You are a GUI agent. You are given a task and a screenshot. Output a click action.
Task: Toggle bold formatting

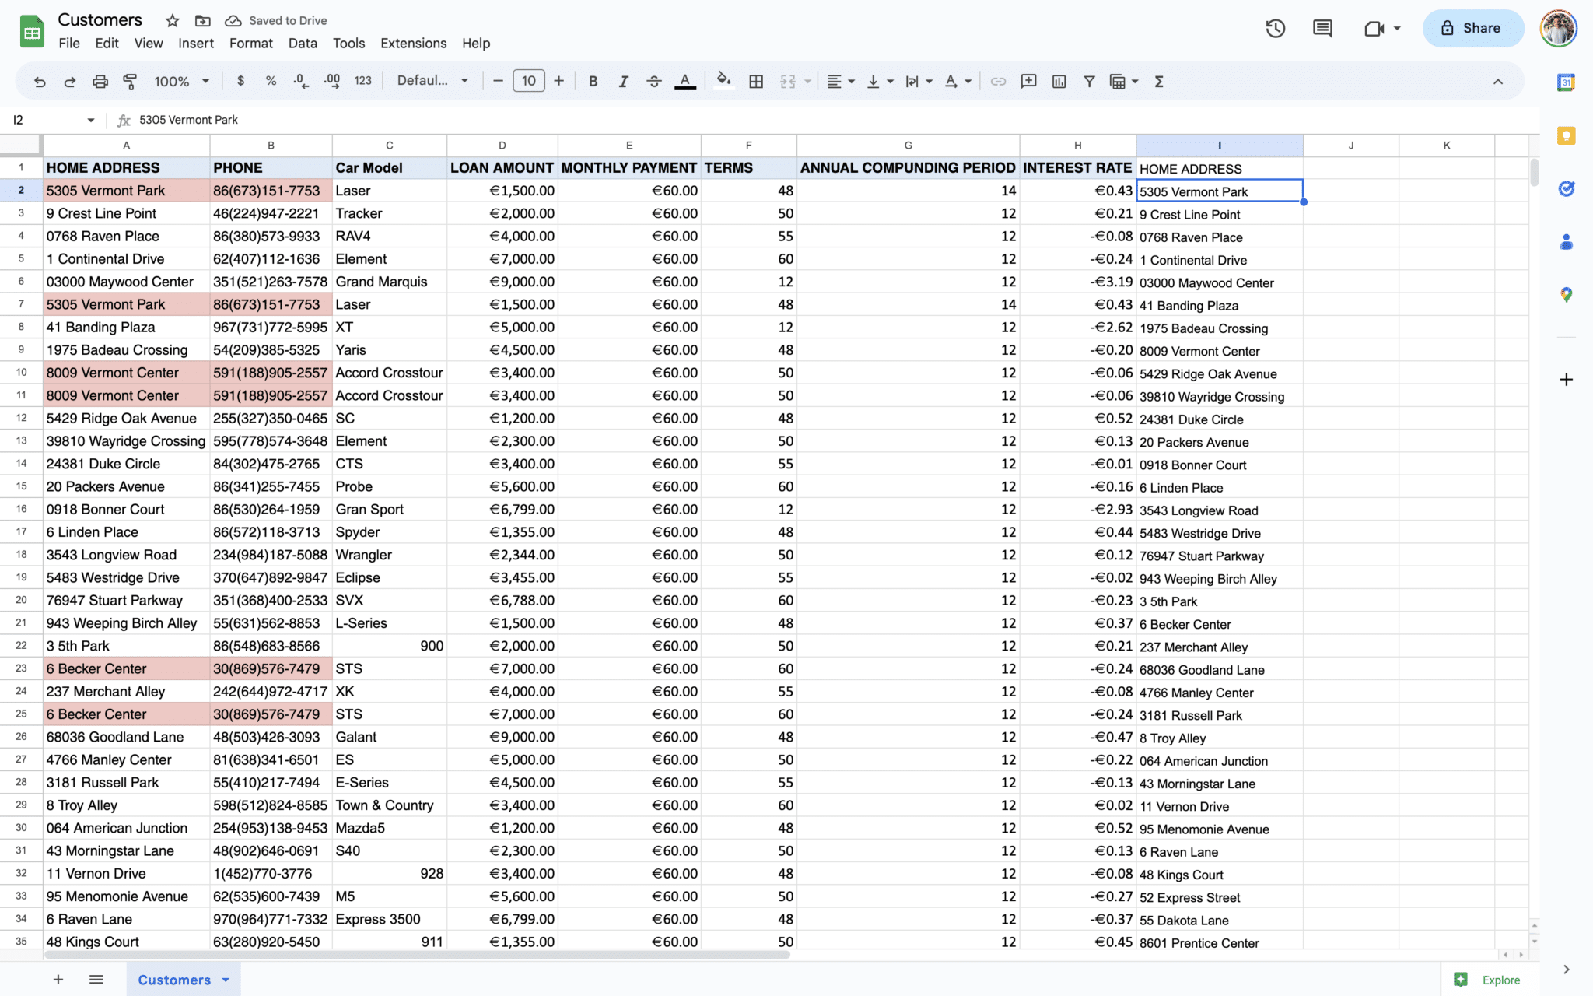pos(593,81)
